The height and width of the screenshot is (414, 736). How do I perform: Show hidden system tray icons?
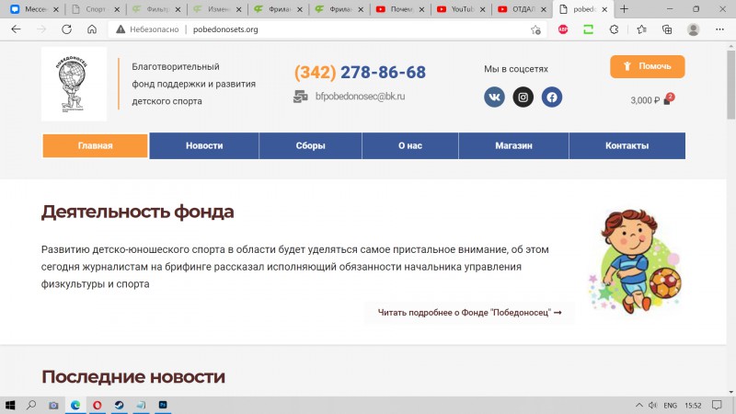coord(639,405)
